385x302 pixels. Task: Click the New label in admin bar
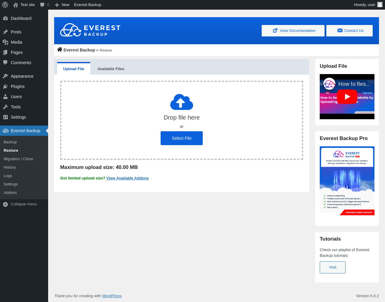click(66, 5)
